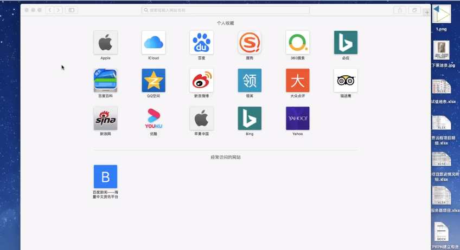This screenshot has height=250, width=460.
Task: Open the 百度百科 favorite
Action: [105, 81]
